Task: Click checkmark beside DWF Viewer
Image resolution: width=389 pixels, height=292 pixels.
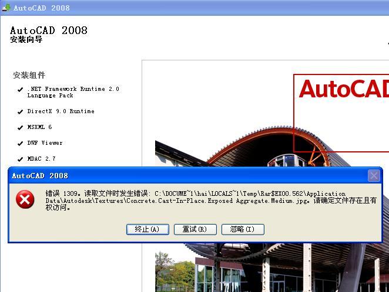Action: coord(20,144)
